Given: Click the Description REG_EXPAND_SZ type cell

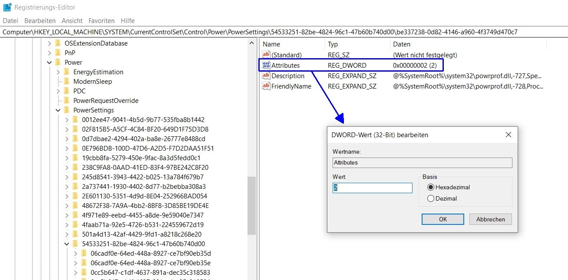Looking at the screenshot, I should tap(352, 76).
